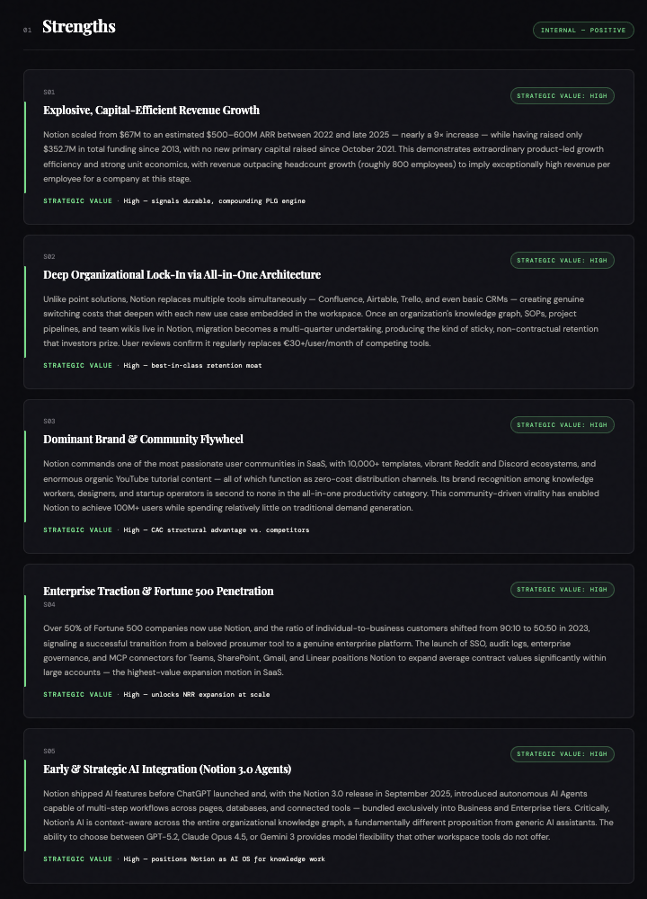Click Strategic Value High badge on S02 card
This screenshot has height=899, width=647.
(x=563, y=260)
